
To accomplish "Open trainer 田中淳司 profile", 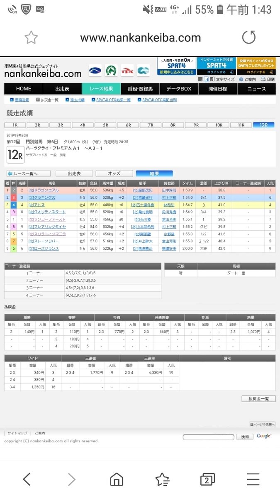I will point(170,190).
